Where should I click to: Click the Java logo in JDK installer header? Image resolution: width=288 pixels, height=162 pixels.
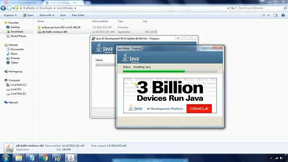pyautogui.click(x=104, y=48)
